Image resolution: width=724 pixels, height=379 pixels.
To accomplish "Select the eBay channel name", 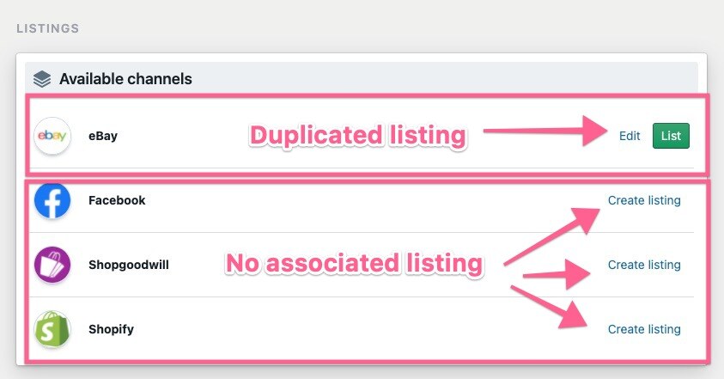I will click(x=103, y=136).
